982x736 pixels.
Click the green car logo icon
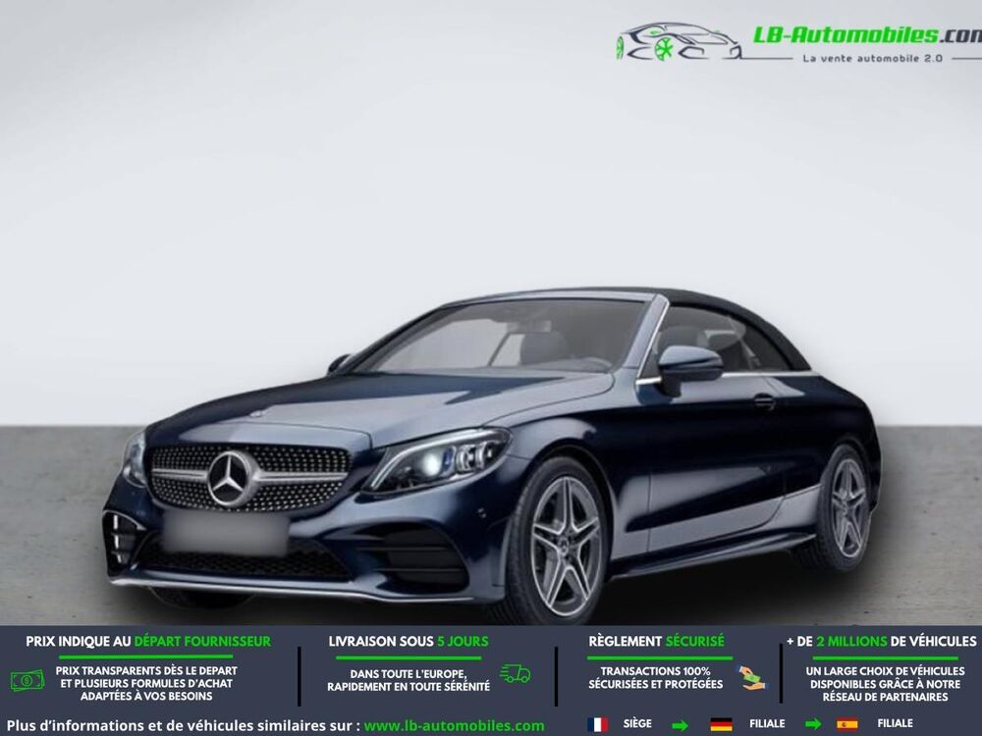click(x=680, y=42)
